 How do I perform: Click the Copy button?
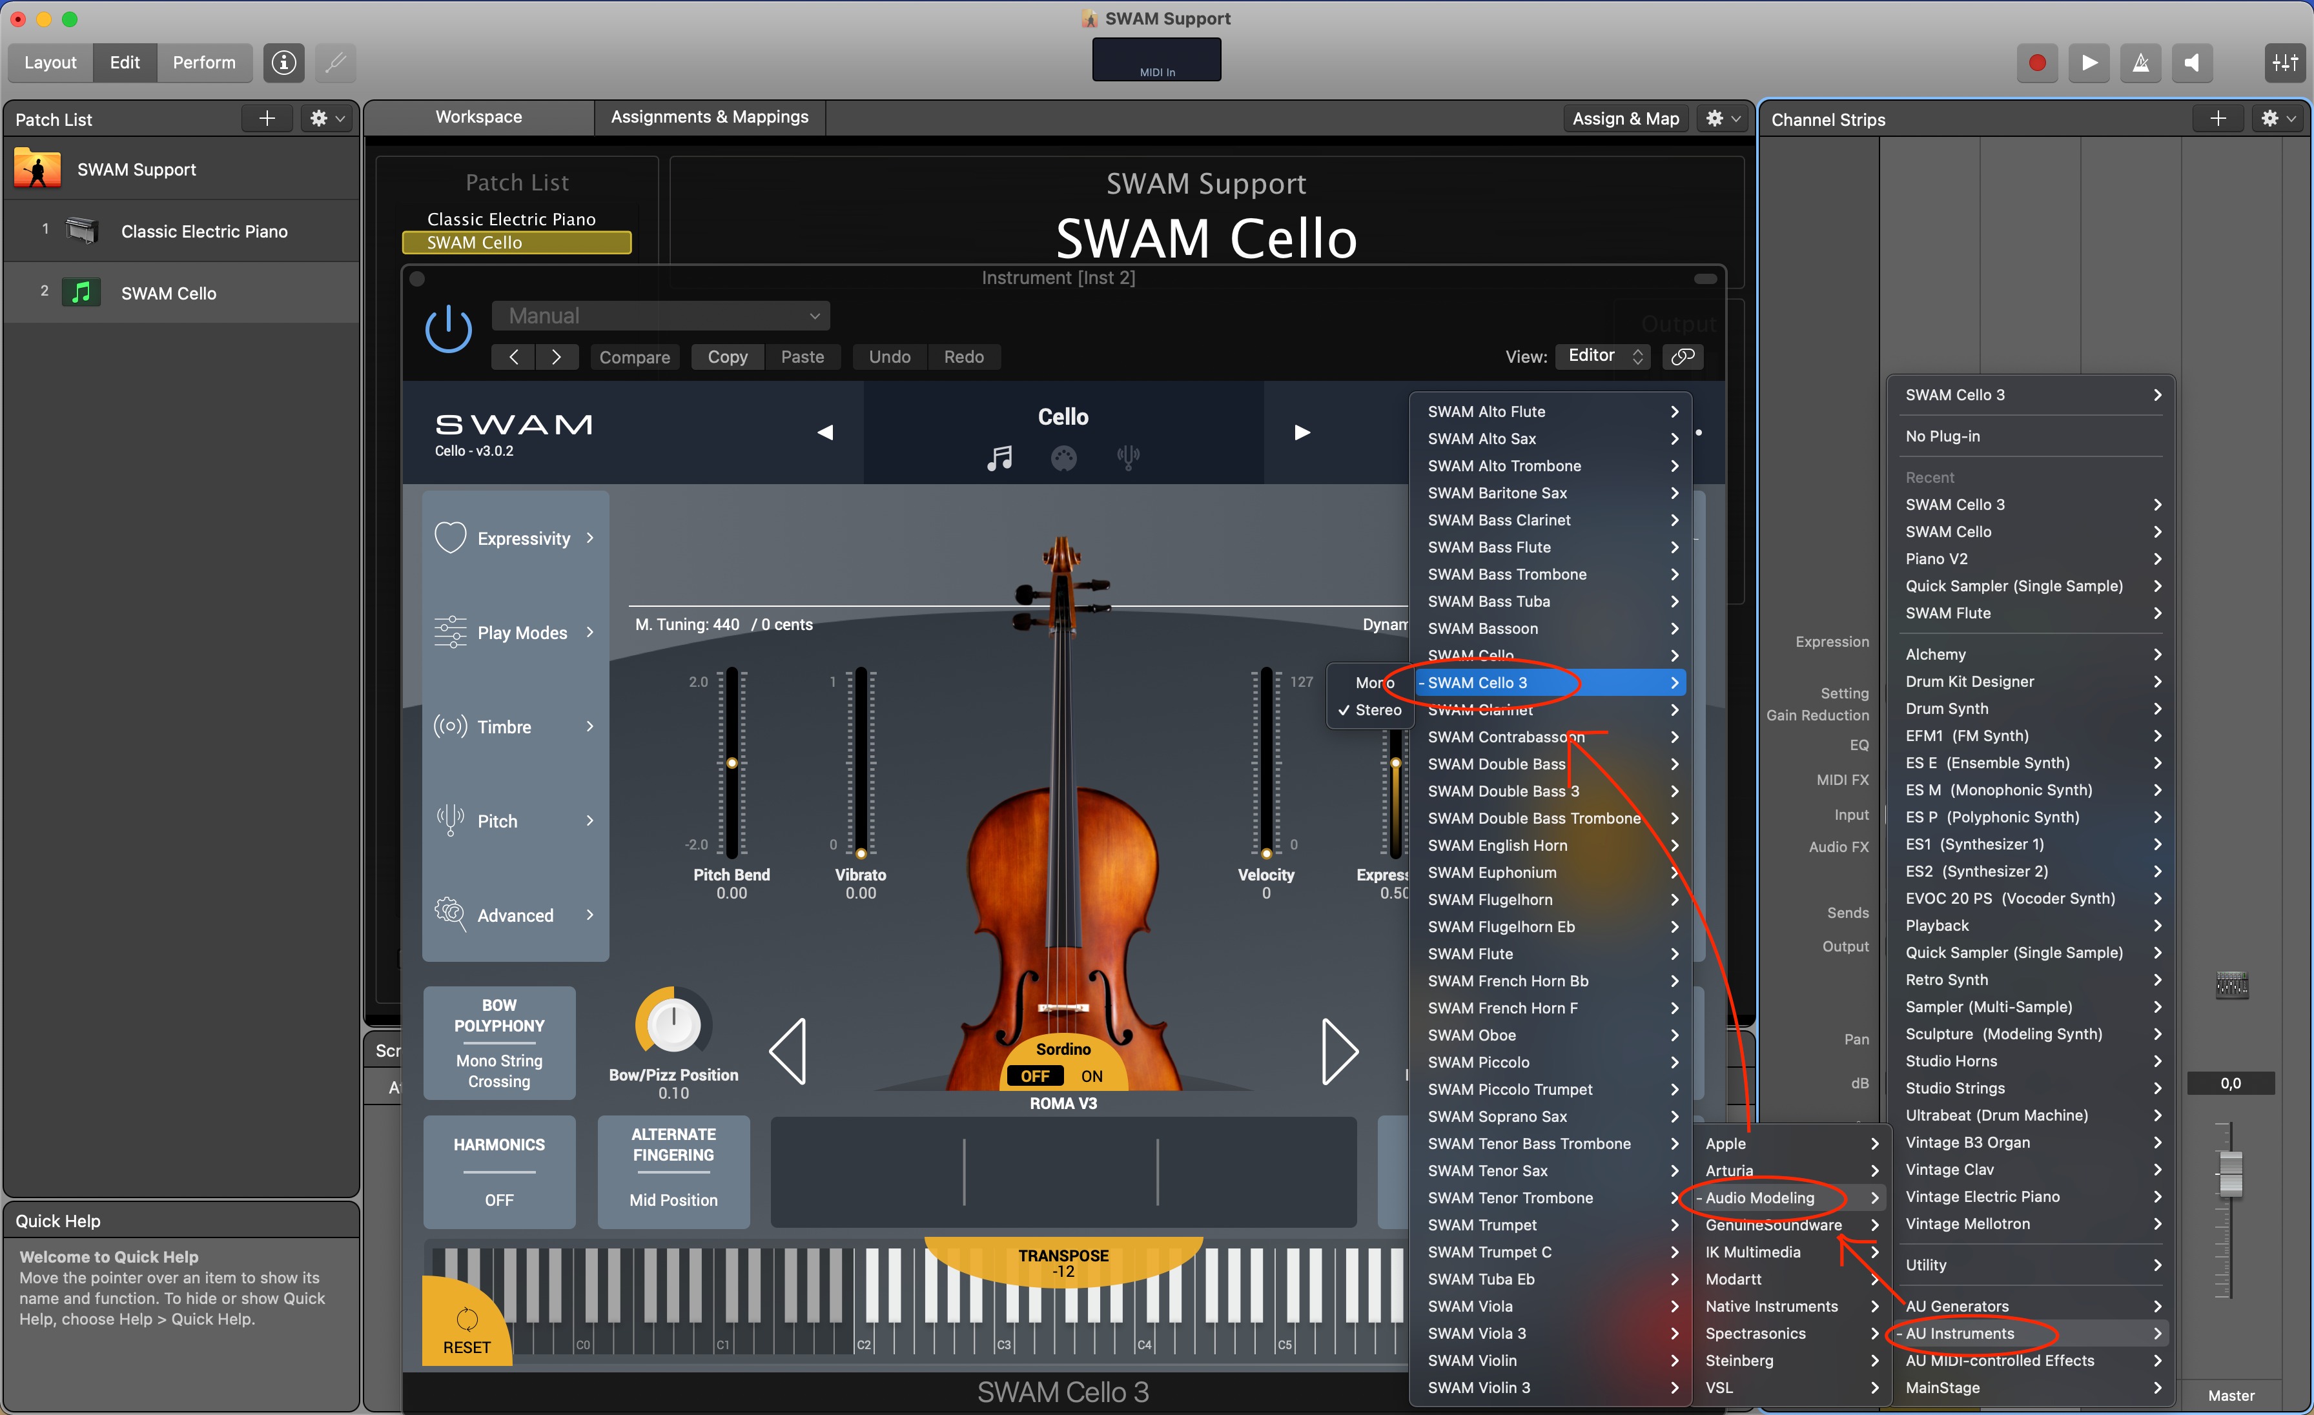728,357
